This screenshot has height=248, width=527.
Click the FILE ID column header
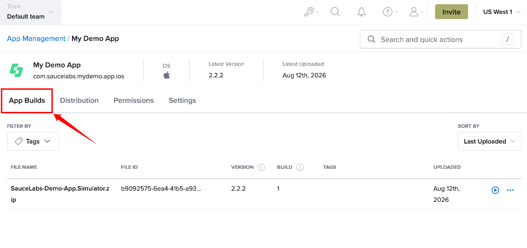(130, 167)
